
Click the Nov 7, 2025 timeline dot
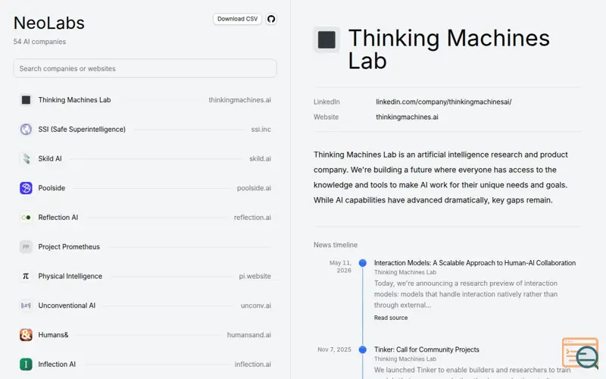click(x=363, y=349)
